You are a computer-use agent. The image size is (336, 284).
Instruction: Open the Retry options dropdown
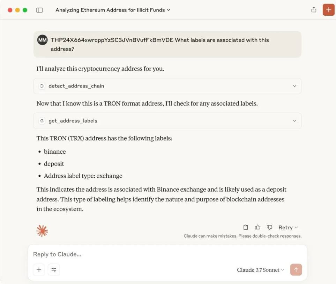click(288, 228)
